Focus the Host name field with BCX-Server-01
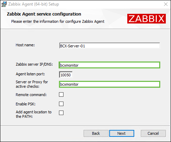The width and height of the screenshot is (171, 142). coord(110,46)
